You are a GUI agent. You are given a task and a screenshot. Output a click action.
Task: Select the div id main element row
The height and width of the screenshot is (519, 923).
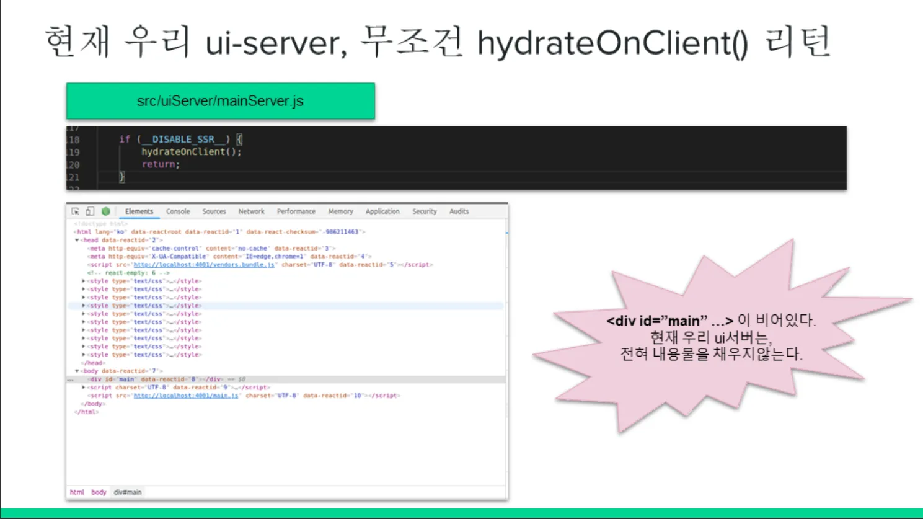155,379
